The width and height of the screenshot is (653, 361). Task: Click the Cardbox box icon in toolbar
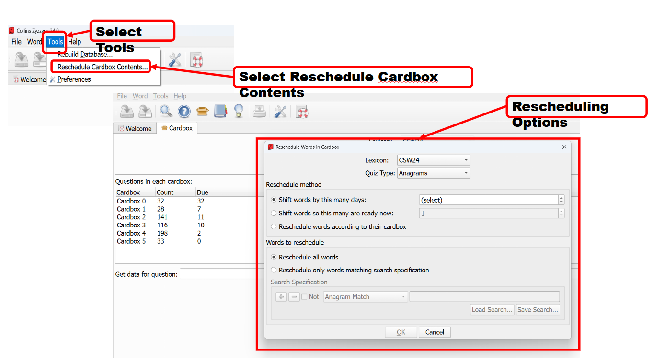pos(202,112)
